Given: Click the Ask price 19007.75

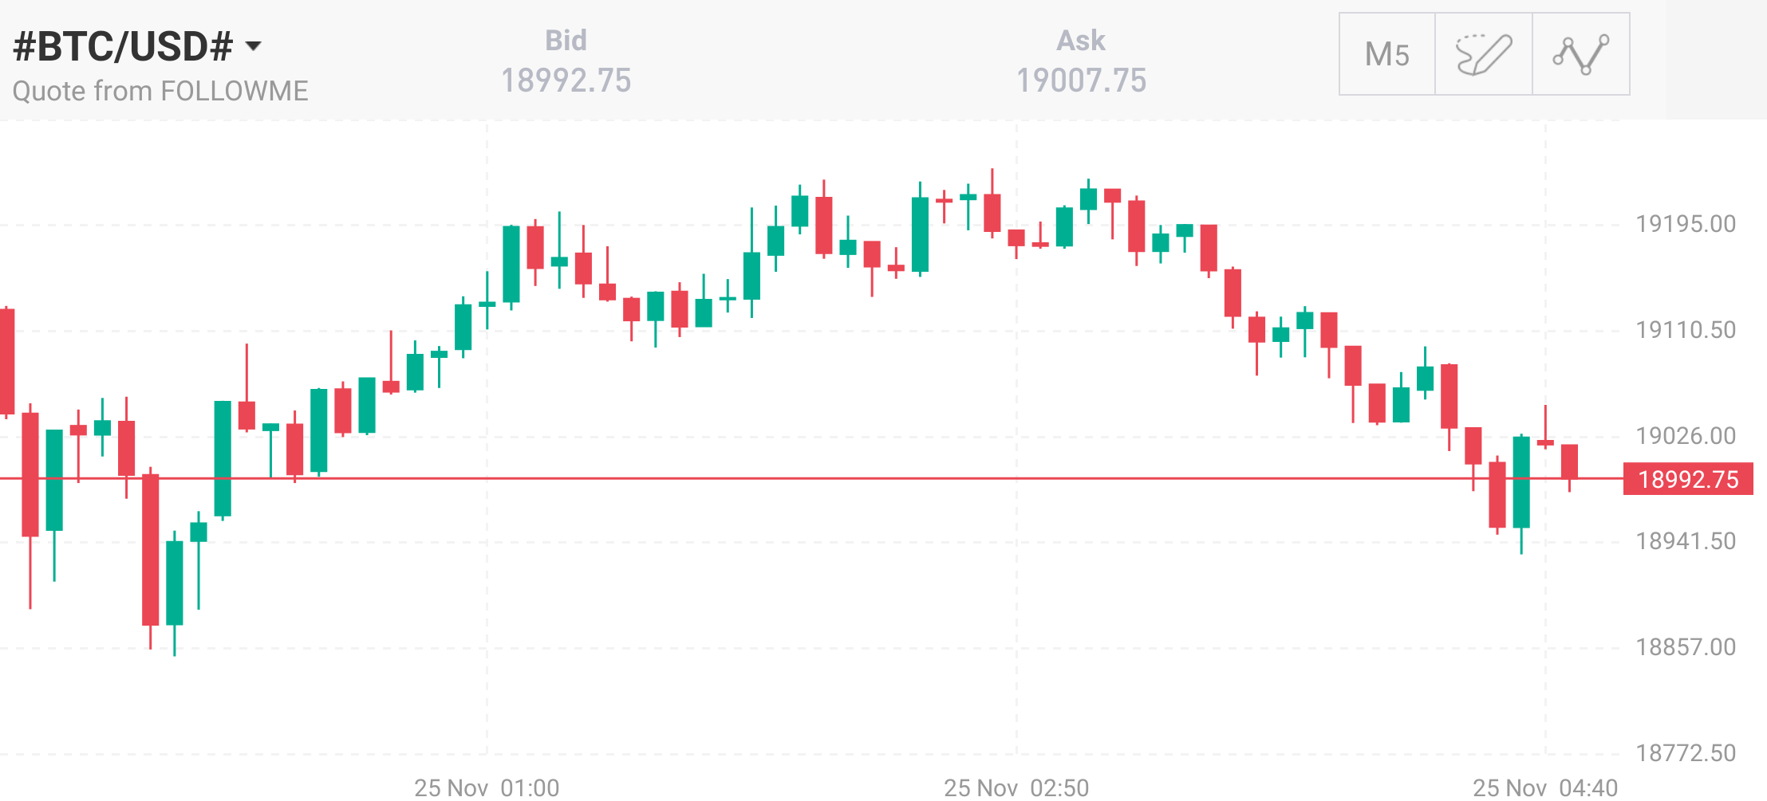Looking at the screenshot, I should (1081, 80).
